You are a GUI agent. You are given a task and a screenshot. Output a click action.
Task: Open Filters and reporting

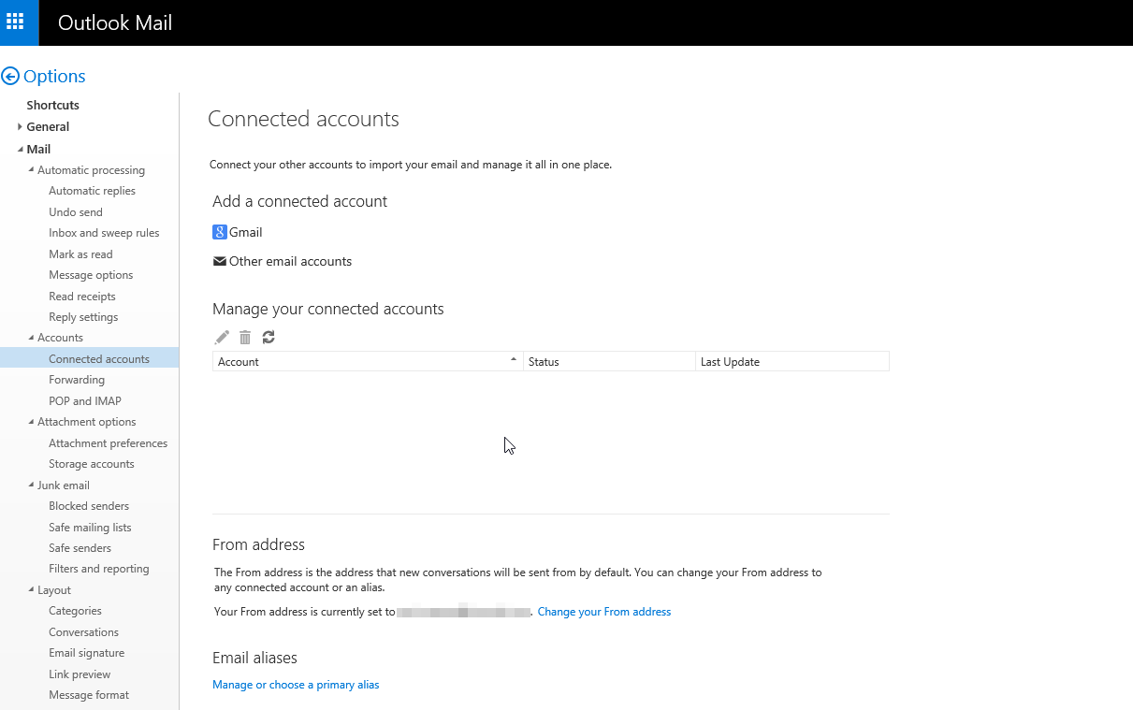(98, 569)
